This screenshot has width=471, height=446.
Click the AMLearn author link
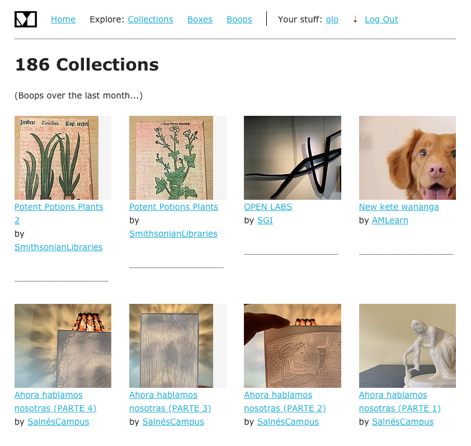click(x=390, y=220)
